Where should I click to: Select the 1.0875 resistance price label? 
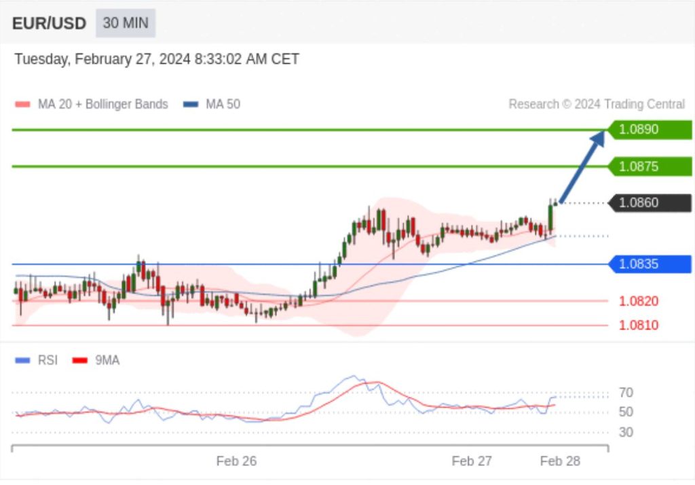tap(650, 167)
